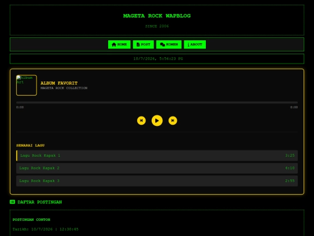Screen dimensions: 314x236
Task: Click the 4:10 duration of the second song
Action: [290, 168]
